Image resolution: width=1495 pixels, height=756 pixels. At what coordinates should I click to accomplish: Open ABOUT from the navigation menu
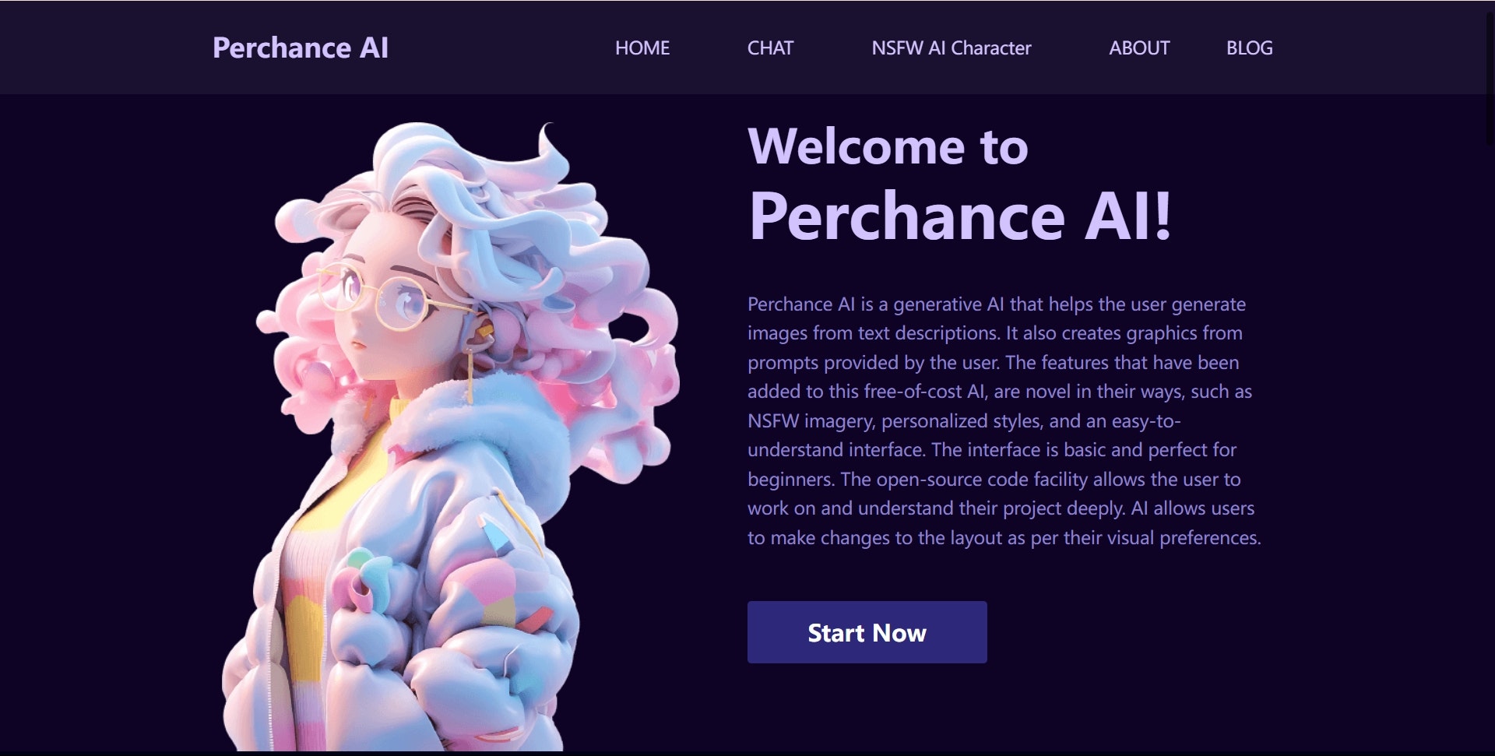pos(1138,48)
